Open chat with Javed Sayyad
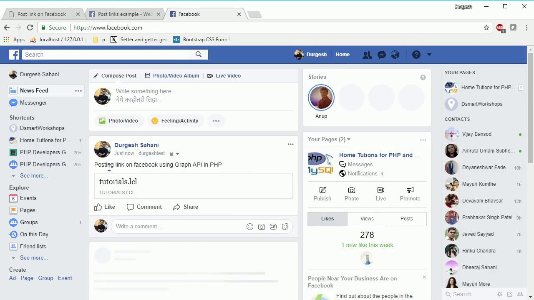This screenshot has height=300, width=534. 483,234
